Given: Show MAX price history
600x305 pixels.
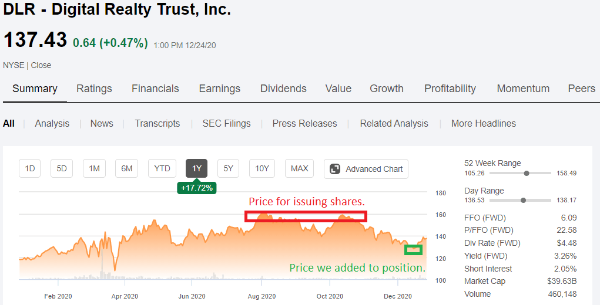Looking at the screenshot, I should pyautogui.click(x=299, y=169).
